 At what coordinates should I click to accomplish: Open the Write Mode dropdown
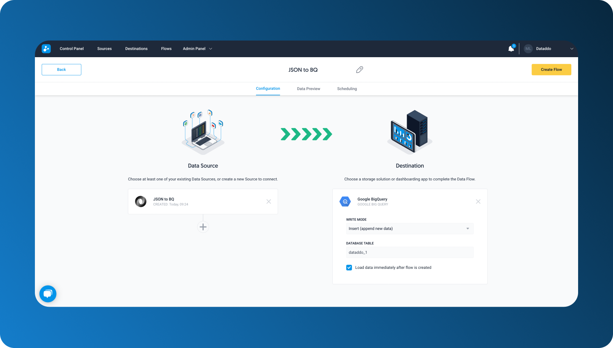click(409, 229)
